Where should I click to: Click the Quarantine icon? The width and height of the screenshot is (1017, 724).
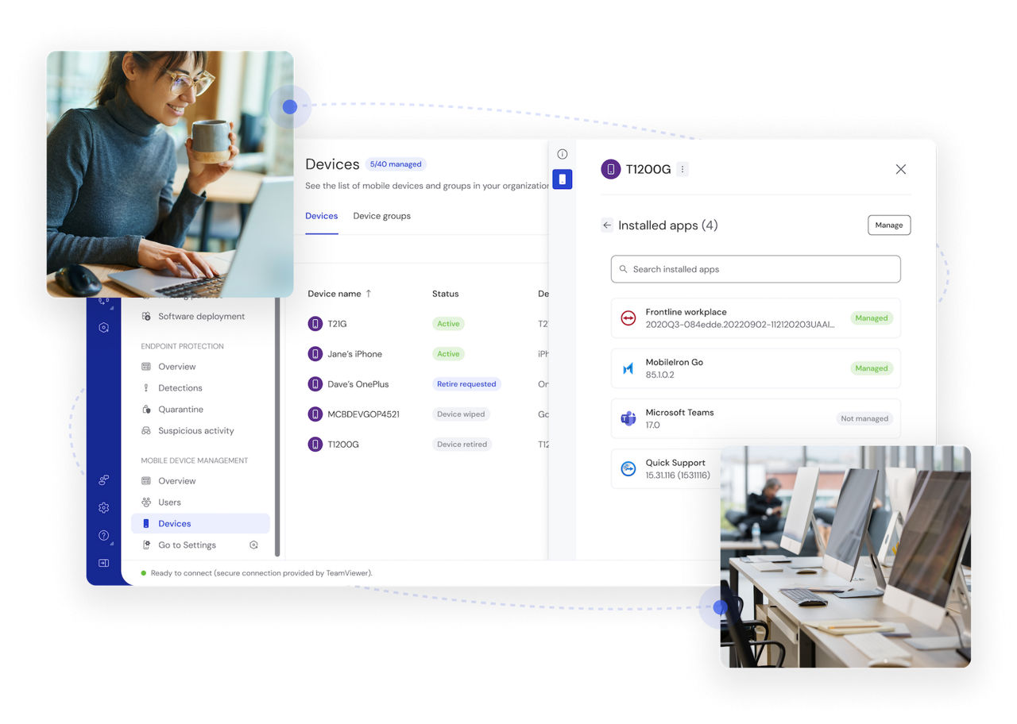pyautogui.click(x=146, y=410)
